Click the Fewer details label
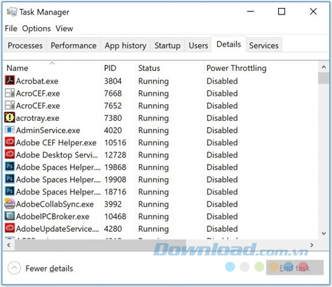332x287 pixels. tap(49, 268)
